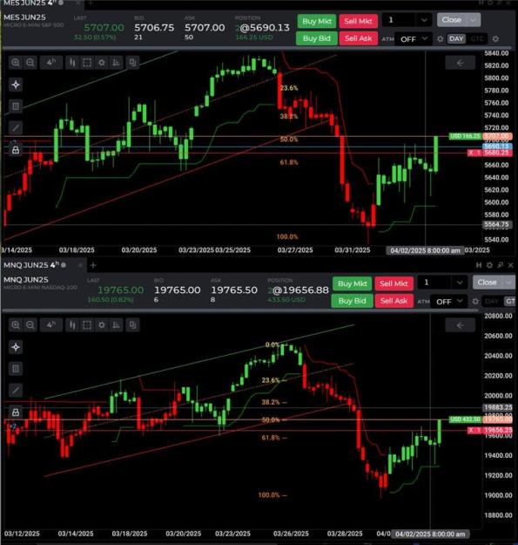The image size is (518, 545).
Task: Click the MES 5680.25 red order marker
Action: [490, 153]
